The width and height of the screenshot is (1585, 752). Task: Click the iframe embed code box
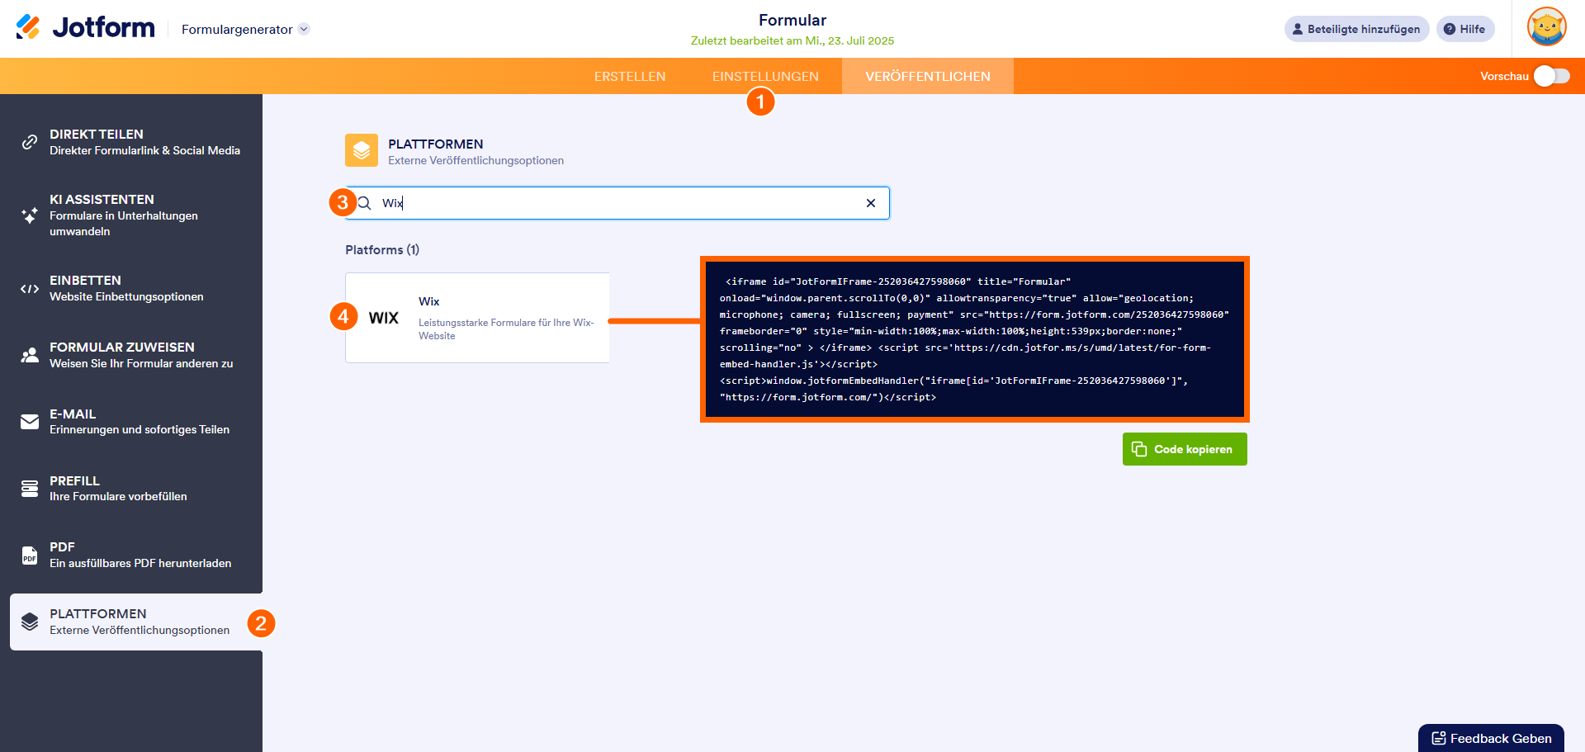click(975, 339)
